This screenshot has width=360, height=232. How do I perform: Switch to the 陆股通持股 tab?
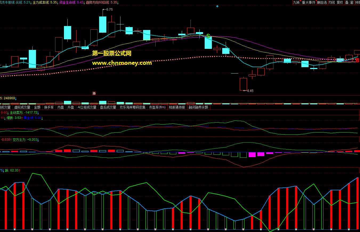pos(177,108)
